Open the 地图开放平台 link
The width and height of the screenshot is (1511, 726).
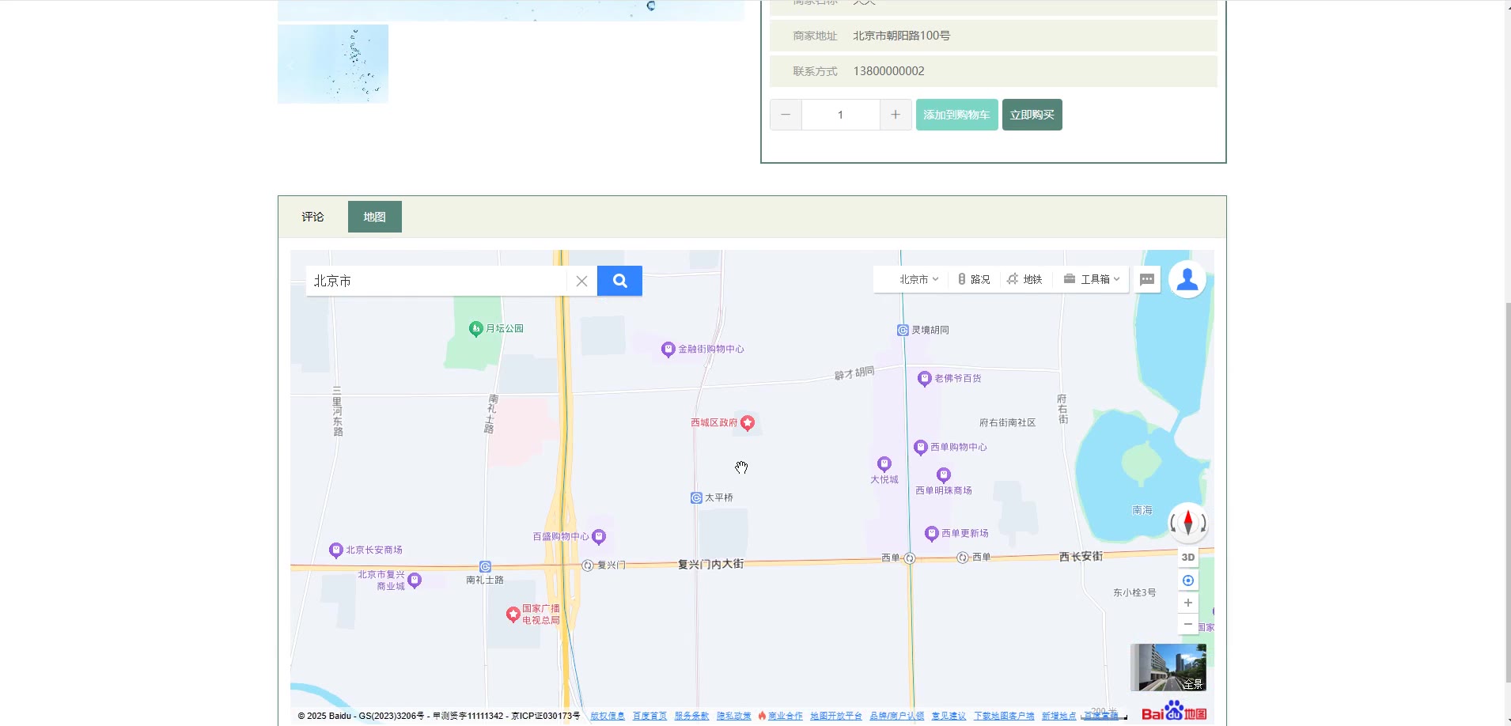836,717
